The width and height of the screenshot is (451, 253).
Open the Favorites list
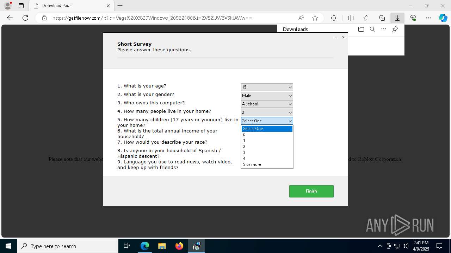tap(366, 18)
